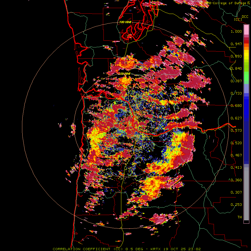Select the 0.627 scale value
Screen dimensions: 251x251
coord(236,118)
